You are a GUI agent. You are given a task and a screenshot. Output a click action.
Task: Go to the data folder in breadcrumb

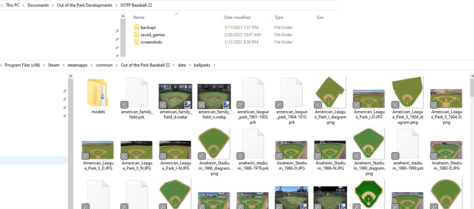[x=182, y=65]
